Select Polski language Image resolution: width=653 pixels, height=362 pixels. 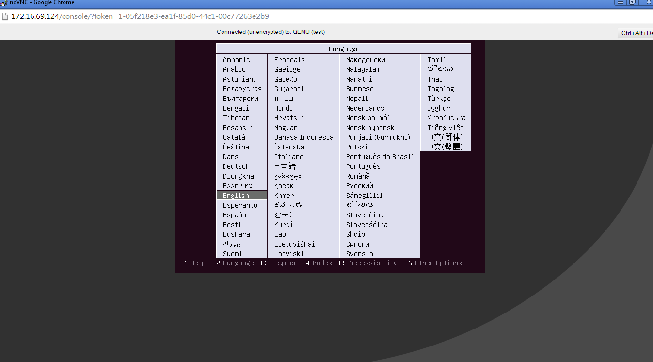click(357, 147)
